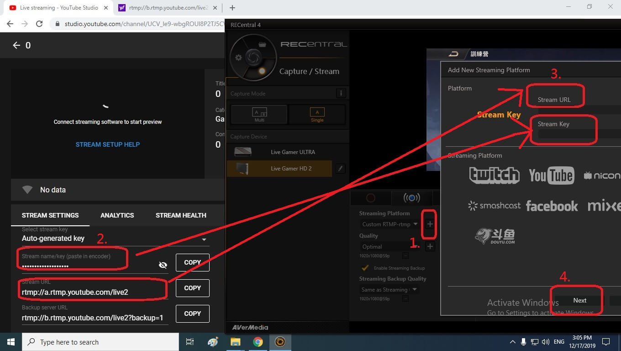Click the Windows taskbar search box

(x=100, y=342)
